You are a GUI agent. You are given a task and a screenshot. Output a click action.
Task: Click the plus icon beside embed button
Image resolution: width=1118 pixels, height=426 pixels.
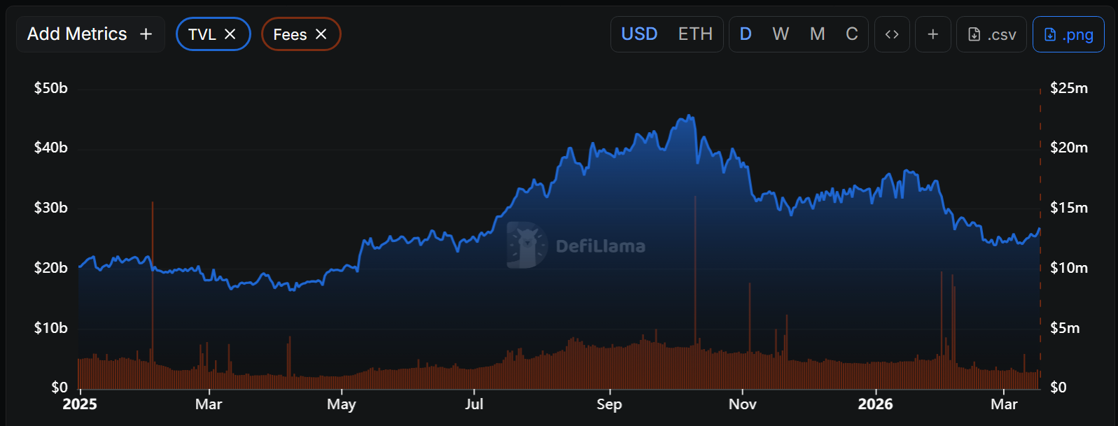pyautogui.click(x=932, y=34)
